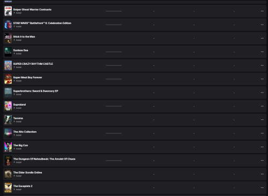Click Super Meat Boy Forever cover art
Viewport: 268px width, 196px height.
(8, 79)
